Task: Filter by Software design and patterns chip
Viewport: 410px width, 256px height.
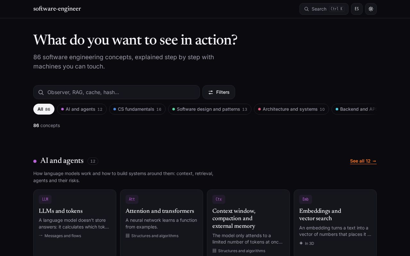Action: [210, 109]
